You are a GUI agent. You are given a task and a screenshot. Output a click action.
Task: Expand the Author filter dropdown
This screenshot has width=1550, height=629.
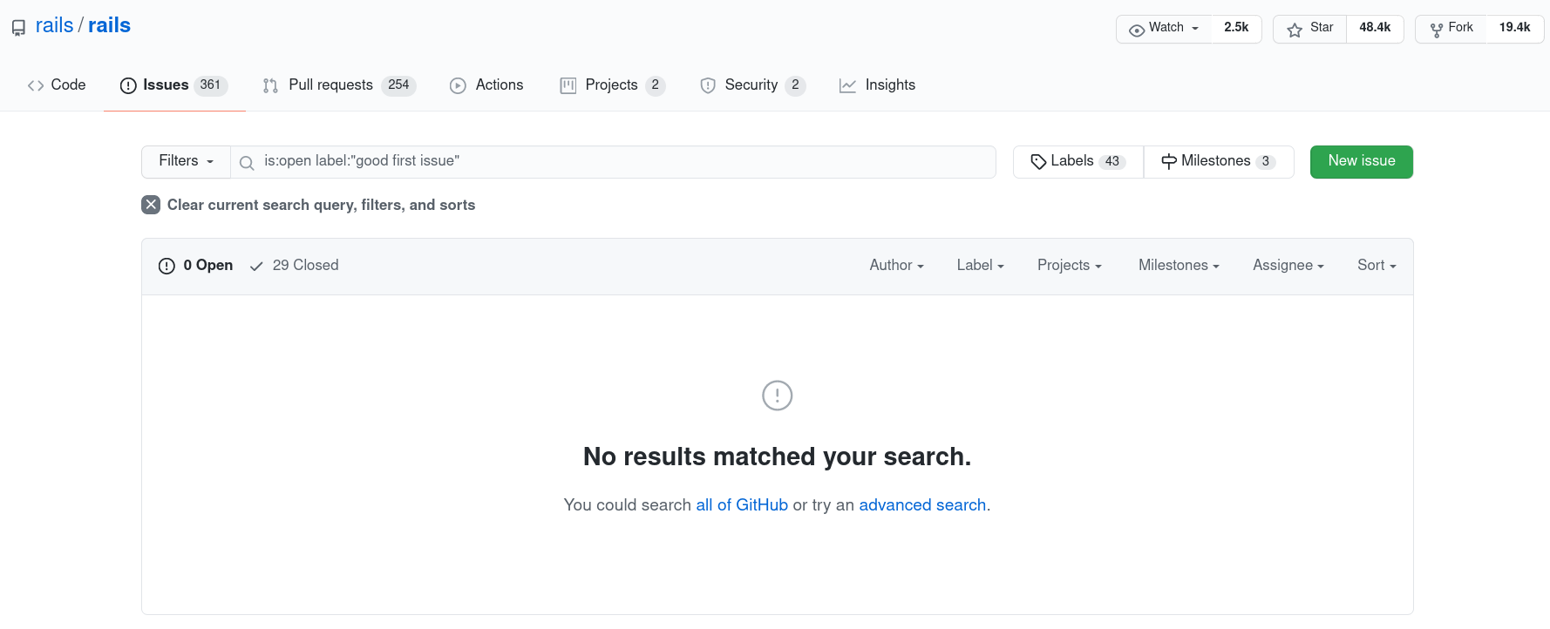click(896, 266)
